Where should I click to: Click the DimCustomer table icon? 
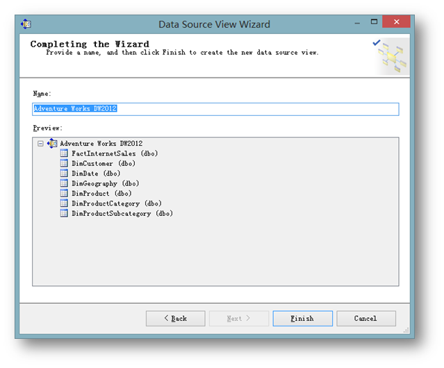[x=65, y=163]
